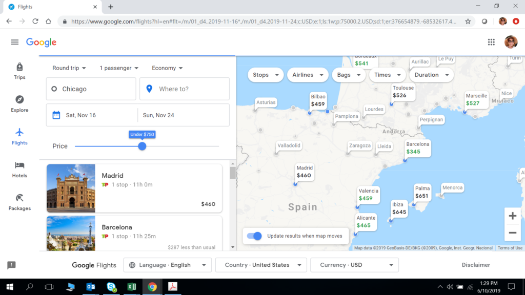Click the Where to destination field

click(185, 89)
